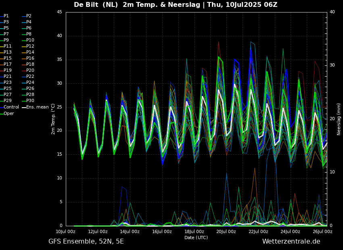Click the 16Jul 00z time marker
This screenshot has height=250, width=343.
[162, 232]
